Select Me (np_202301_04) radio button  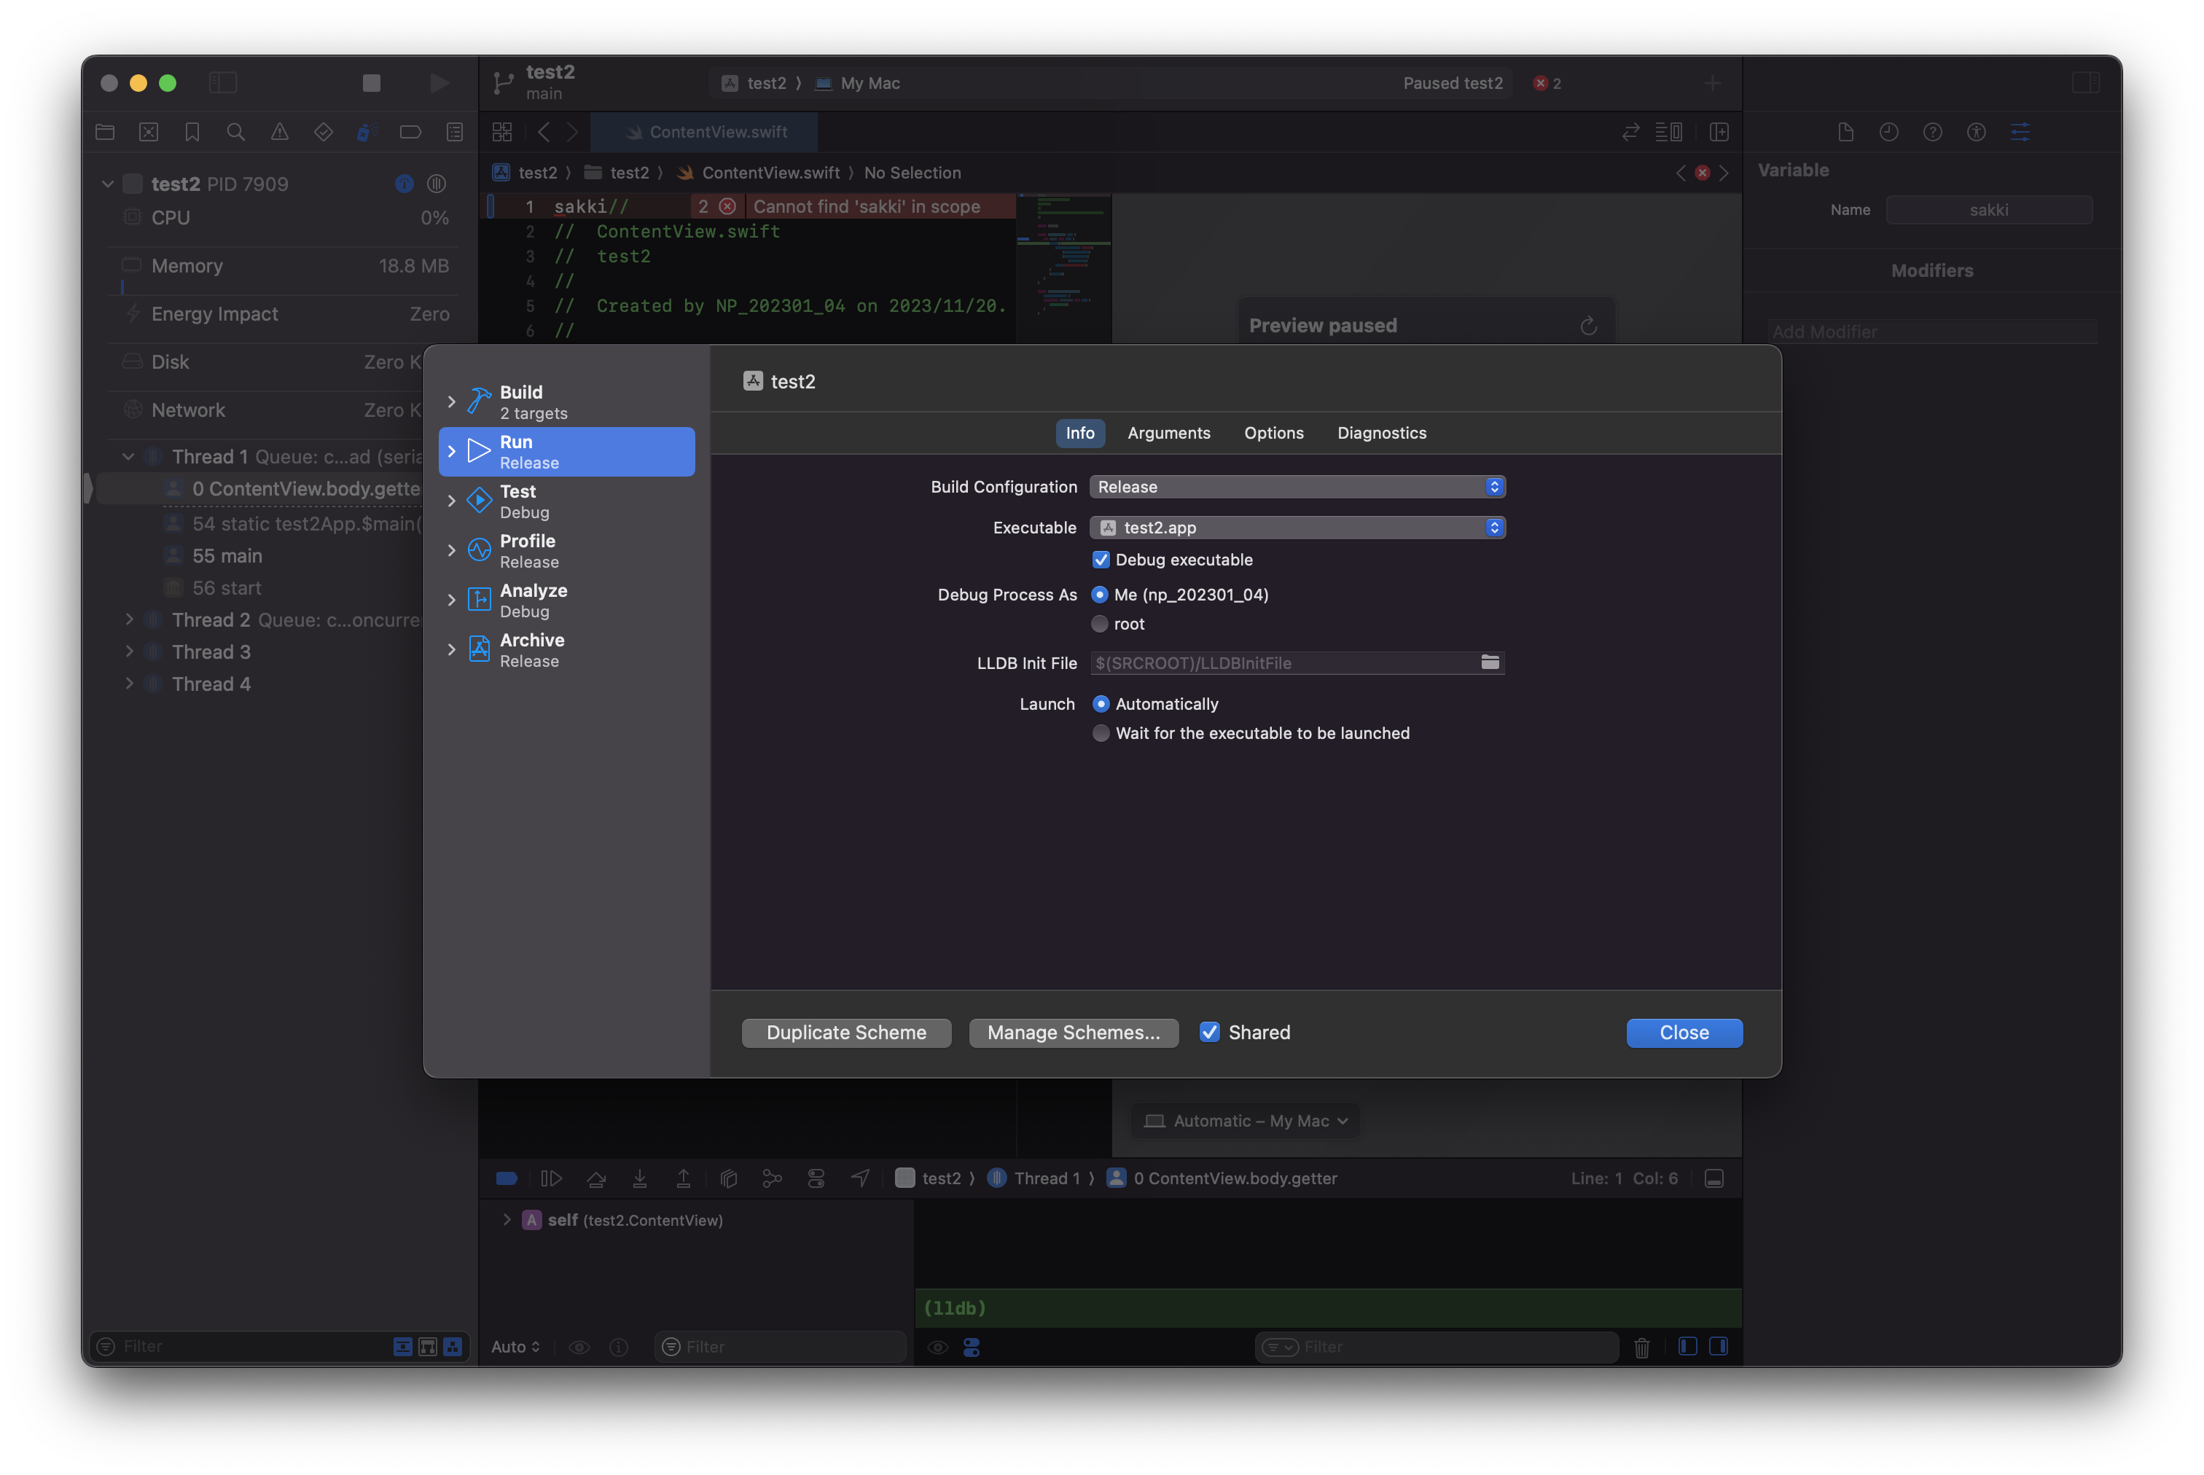pos(1100,595)
